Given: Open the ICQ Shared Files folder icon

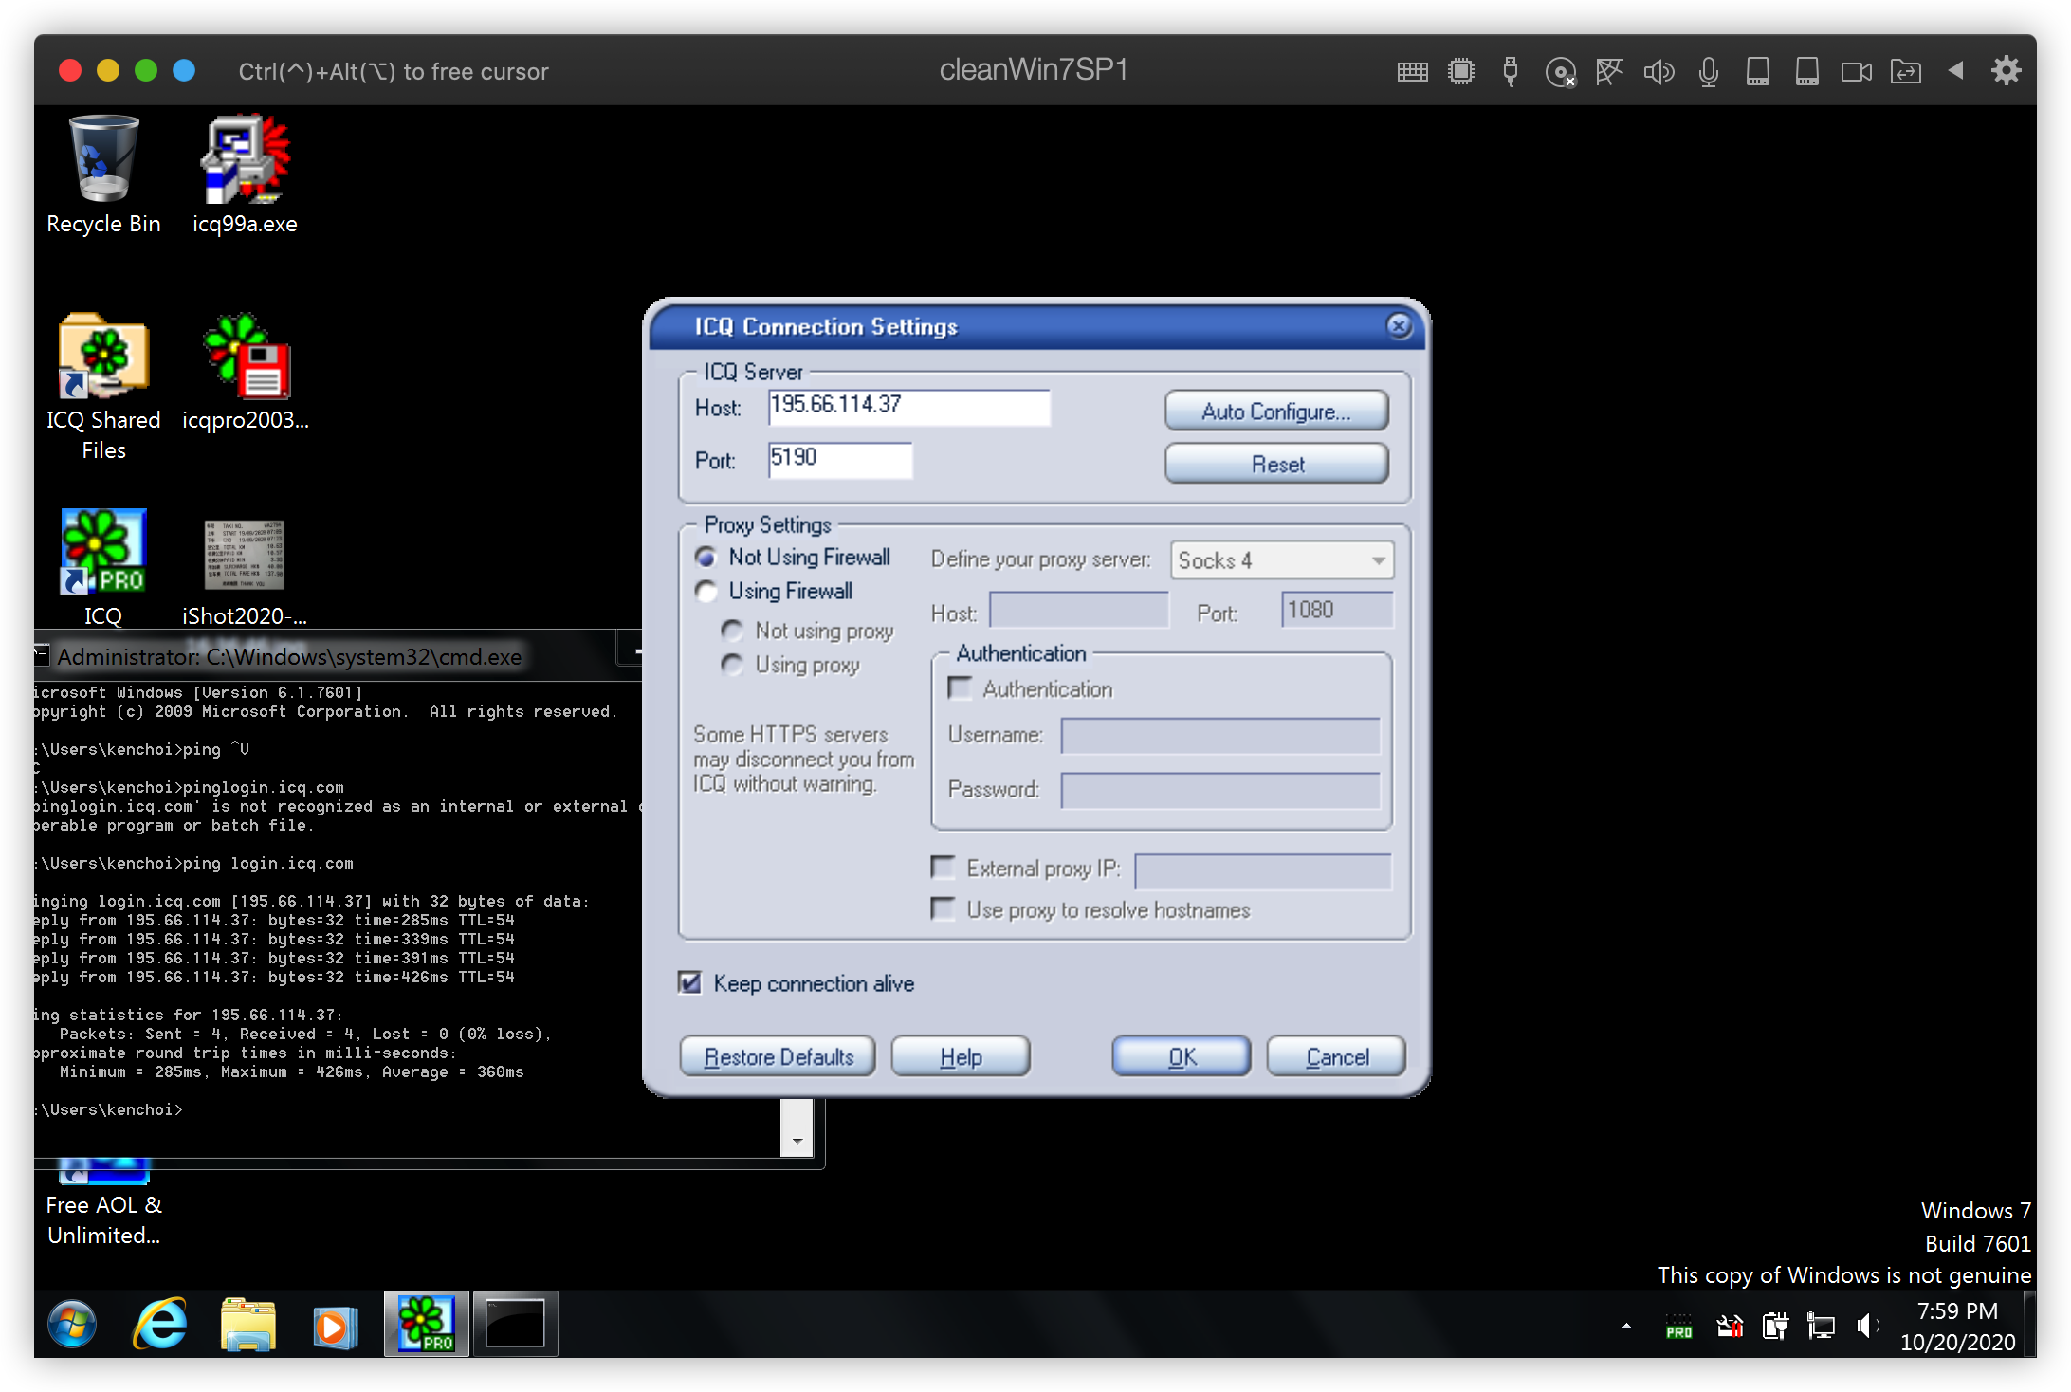Looking at the screenshot, I should point(103,387).
